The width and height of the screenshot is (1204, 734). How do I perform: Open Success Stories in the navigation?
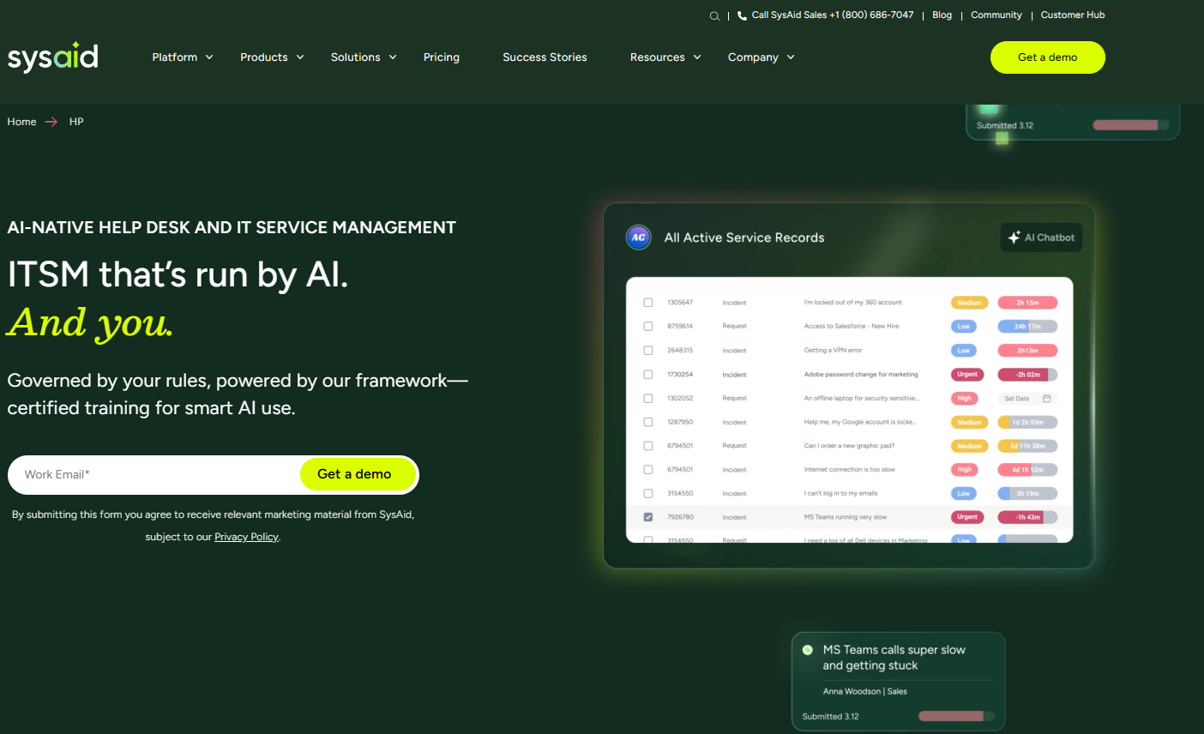545,57
